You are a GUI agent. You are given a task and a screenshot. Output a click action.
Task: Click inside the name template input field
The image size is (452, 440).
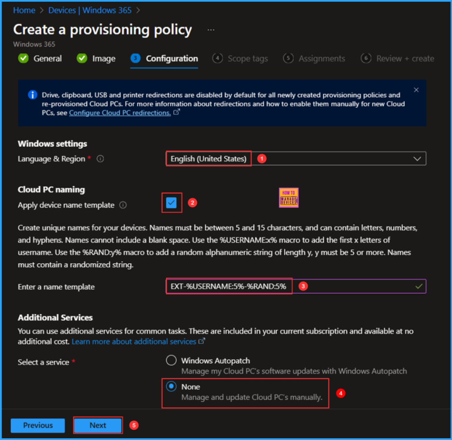229,286
